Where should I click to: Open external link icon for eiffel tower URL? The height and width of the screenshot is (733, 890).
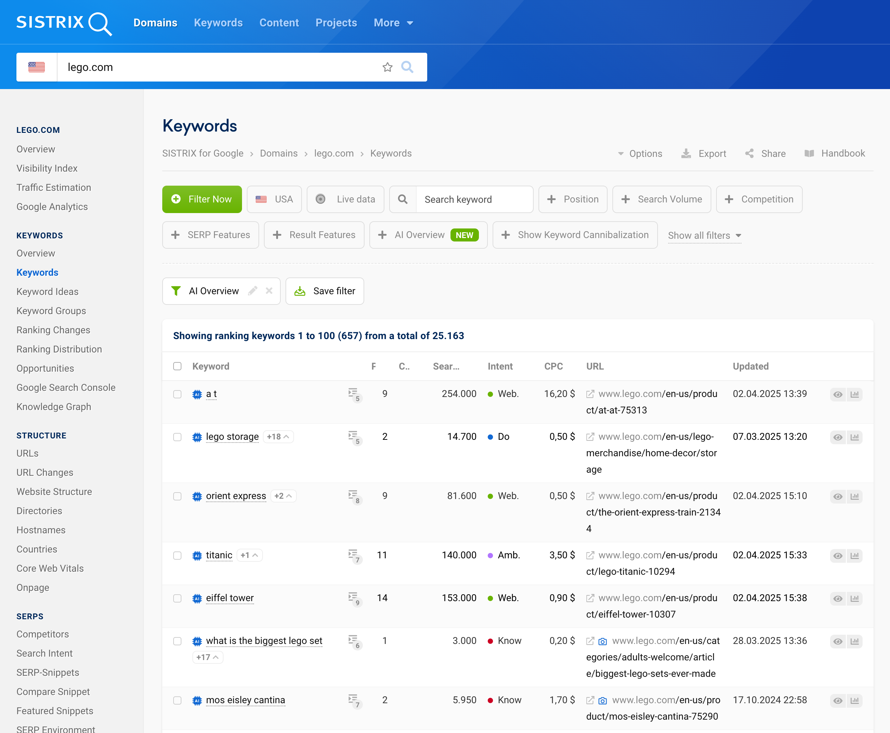pyautogui.click(x=590, y=598)
